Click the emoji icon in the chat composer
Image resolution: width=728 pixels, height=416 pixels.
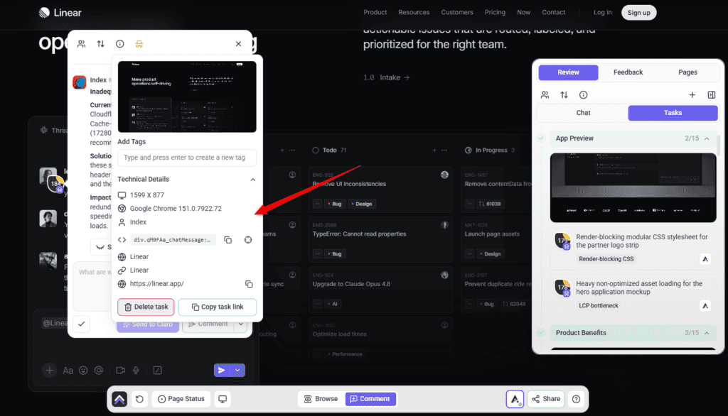(x=83, y=371)
